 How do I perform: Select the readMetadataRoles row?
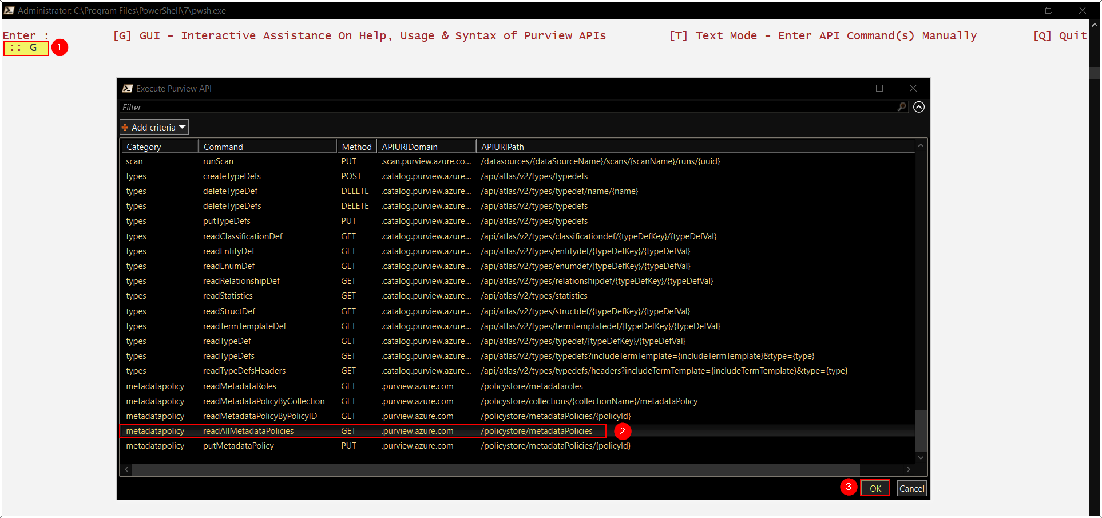coord(517,386)
